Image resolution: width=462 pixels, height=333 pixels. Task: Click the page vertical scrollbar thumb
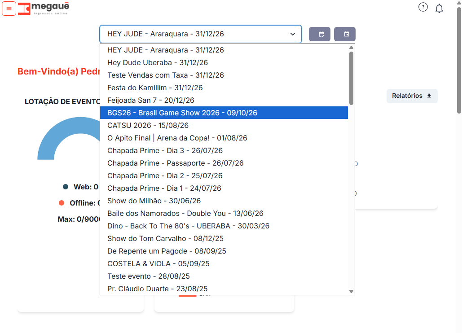[x=459, y=60]
